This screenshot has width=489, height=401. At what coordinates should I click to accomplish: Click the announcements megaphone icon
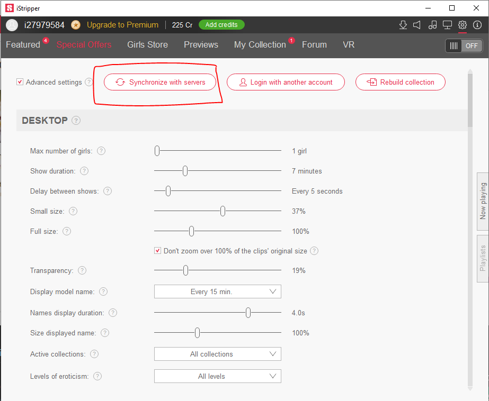[417, 25]
